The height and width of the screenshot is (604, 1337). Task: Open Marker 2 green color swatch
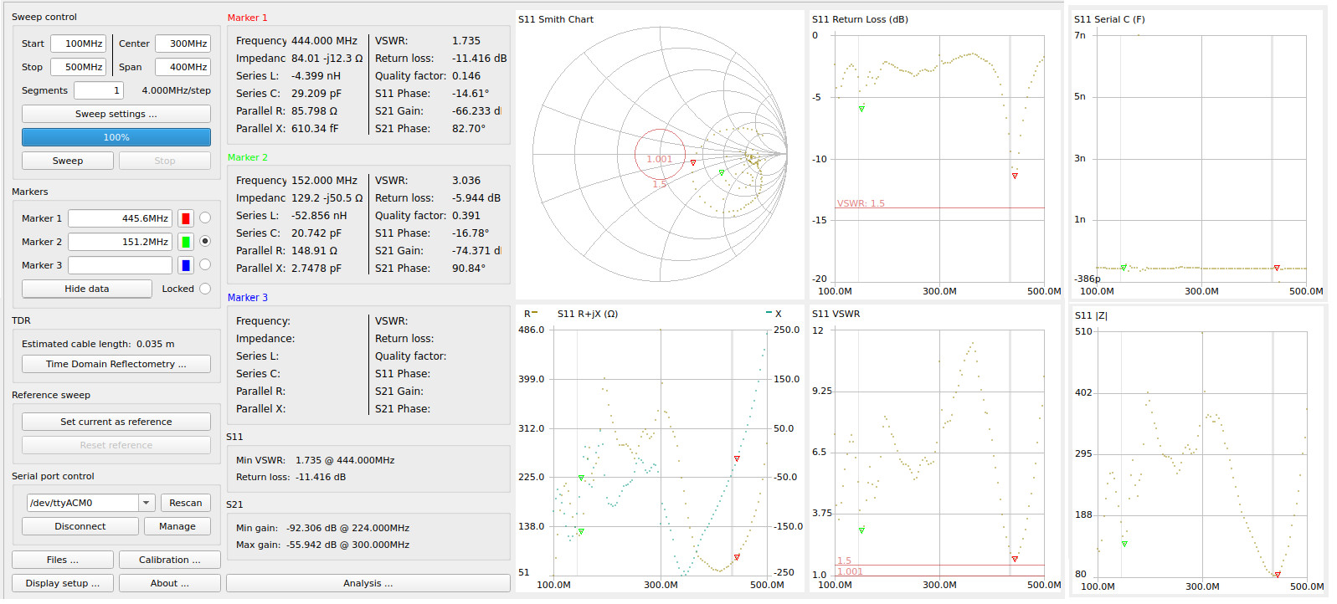point(186,242)
